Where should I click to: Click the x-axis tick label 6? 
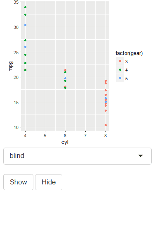tap(65, 136)
